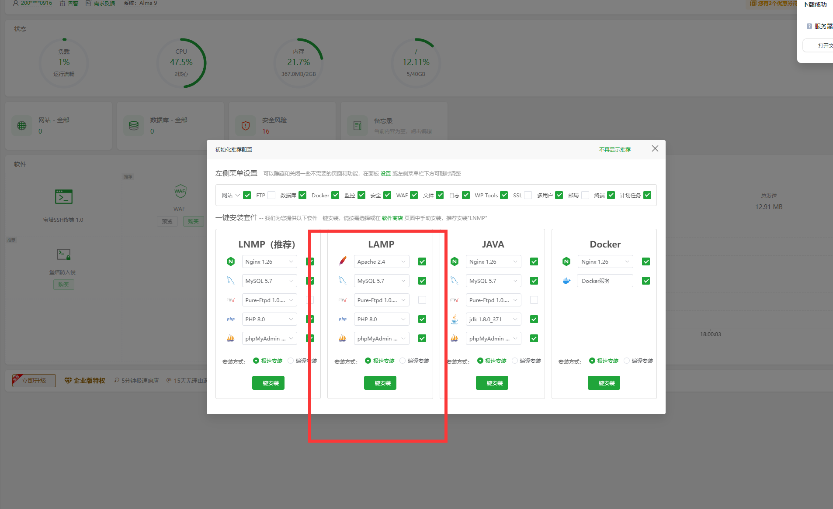Open Nginx 1.26 dropdown in LNMP panel
Screen dimensions: 833x509
pyautogui.click(x=270, y=261)
